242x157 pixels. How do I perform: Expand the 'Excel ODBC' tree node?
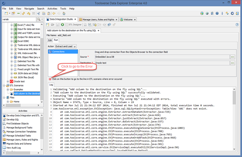[x=12, y=41]
